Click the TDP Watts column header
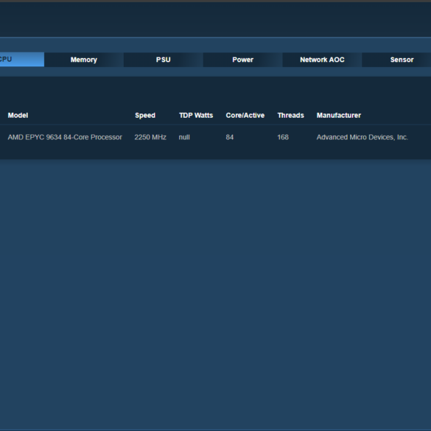 pyautogui.click(x=196, y=116)
